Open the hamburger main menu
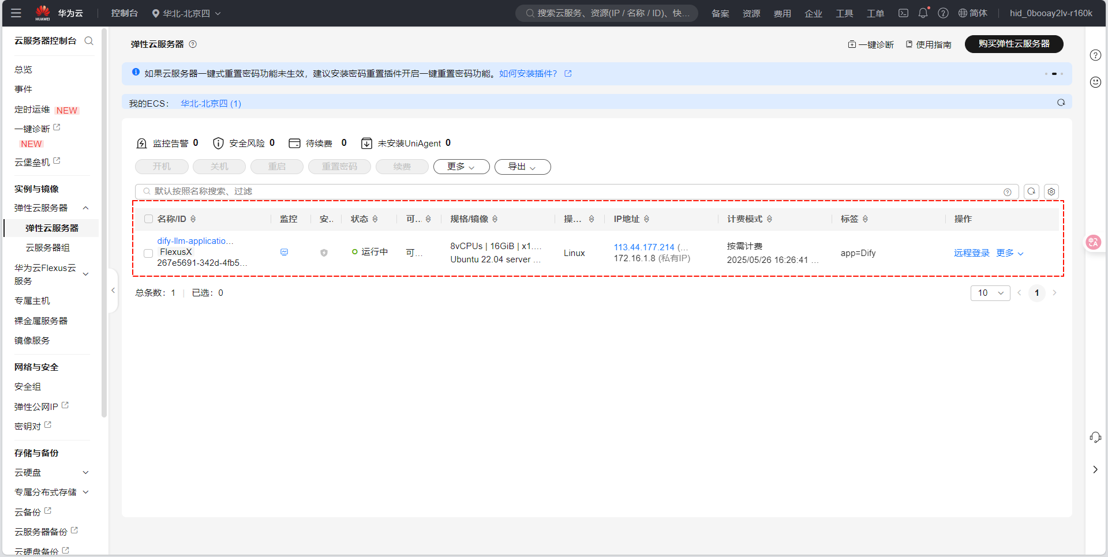The height and width of the screenshot is (557, 1108). coord(16,13)
